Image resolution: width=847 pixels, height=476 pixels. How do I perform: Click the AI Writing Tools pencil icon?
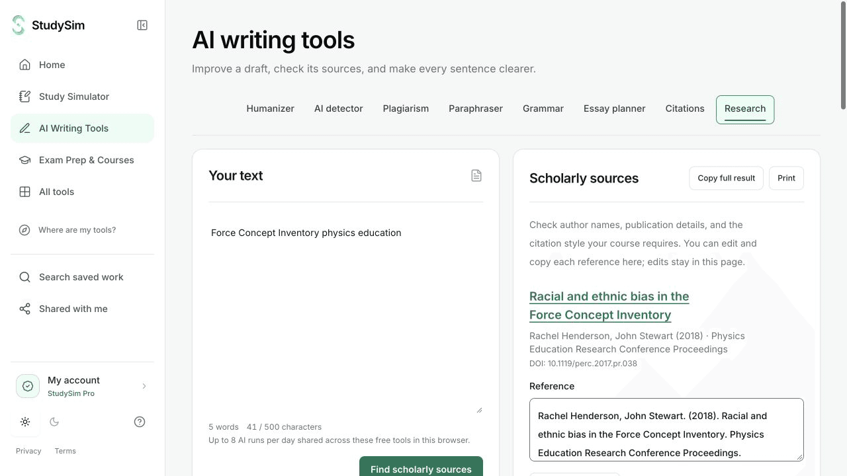pyautogui.click(x=24, y=128)
